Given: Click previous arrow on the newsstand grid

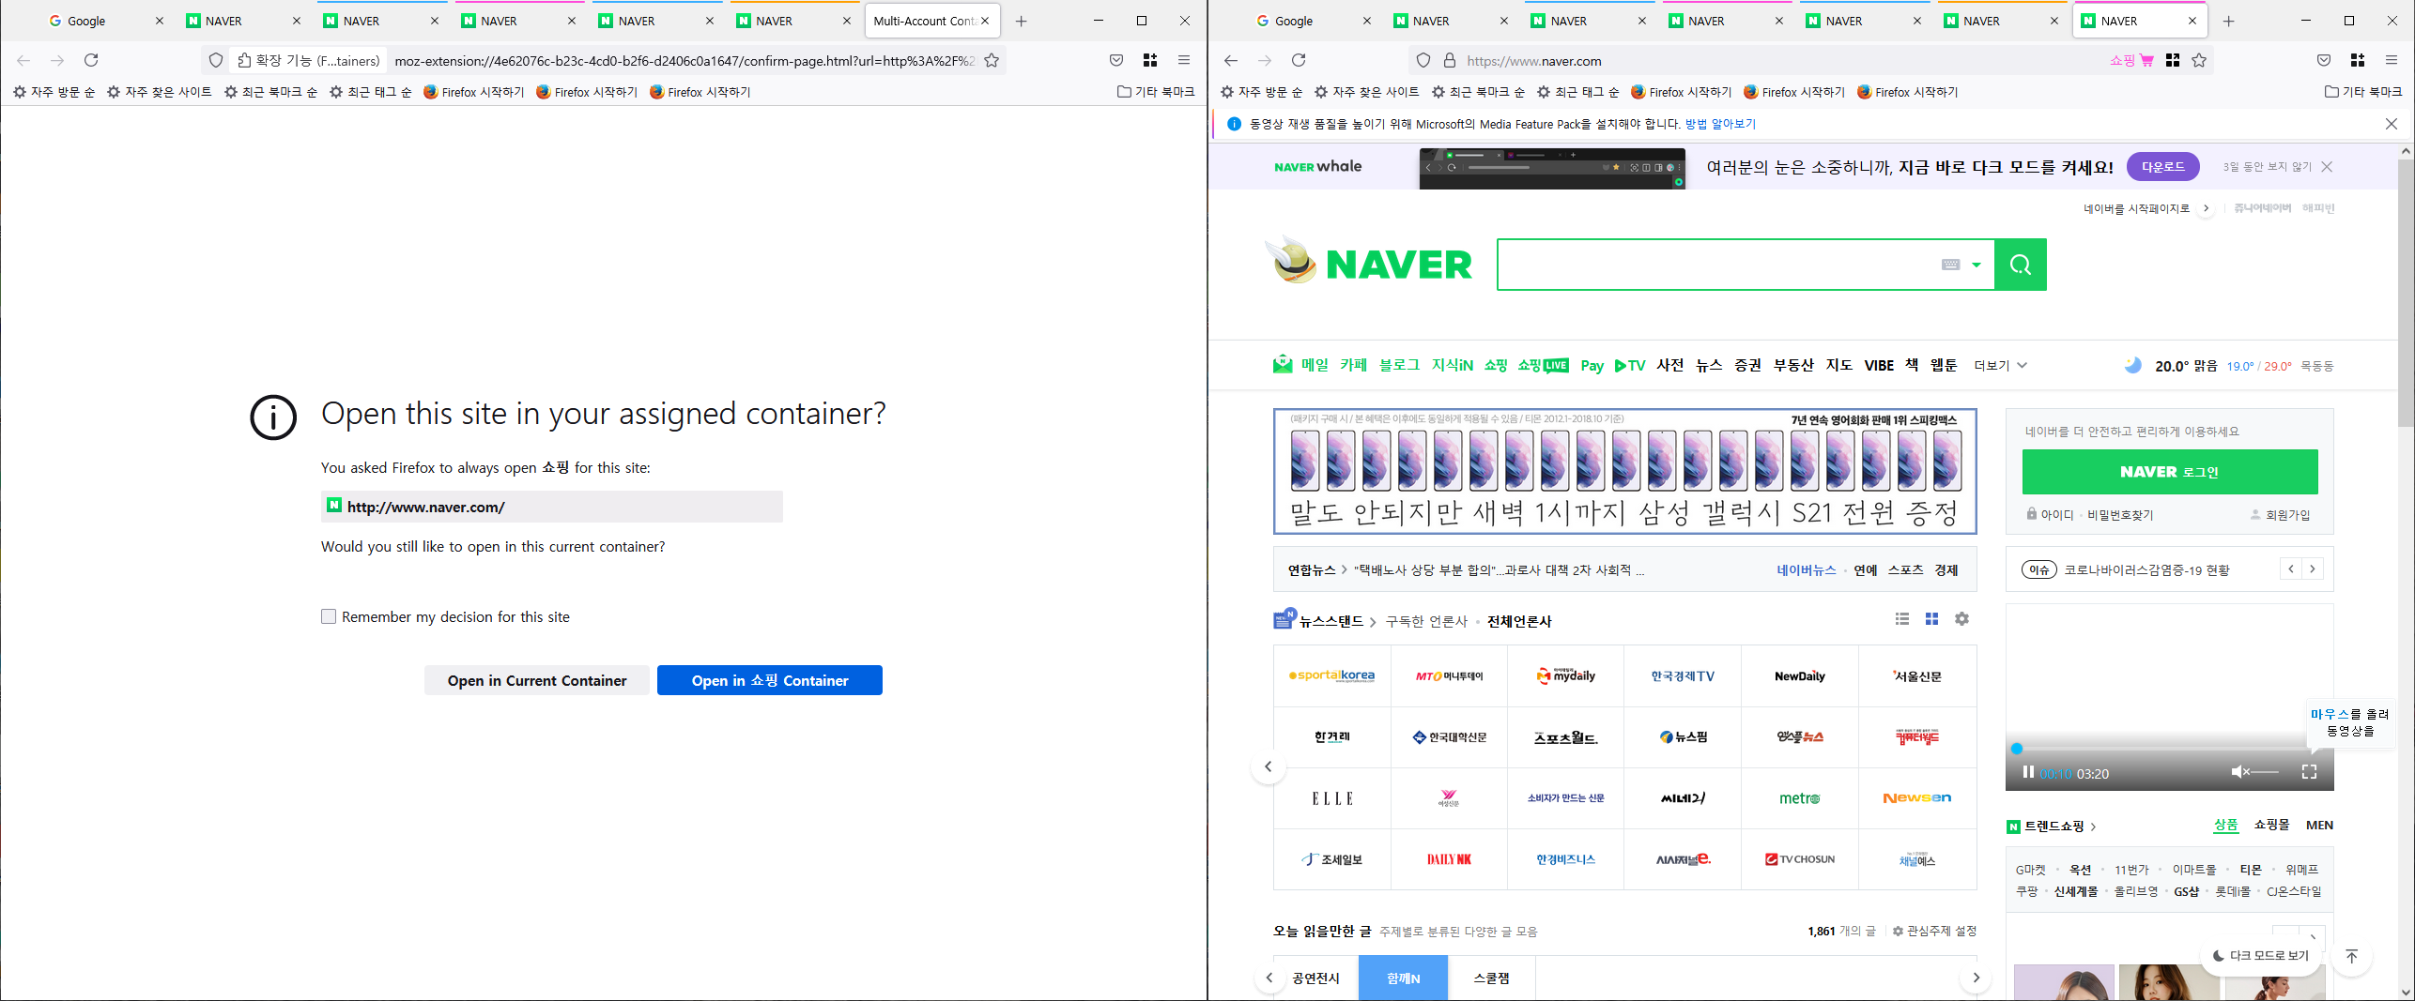Looking at the screenshot, I should pos(1269,766).
